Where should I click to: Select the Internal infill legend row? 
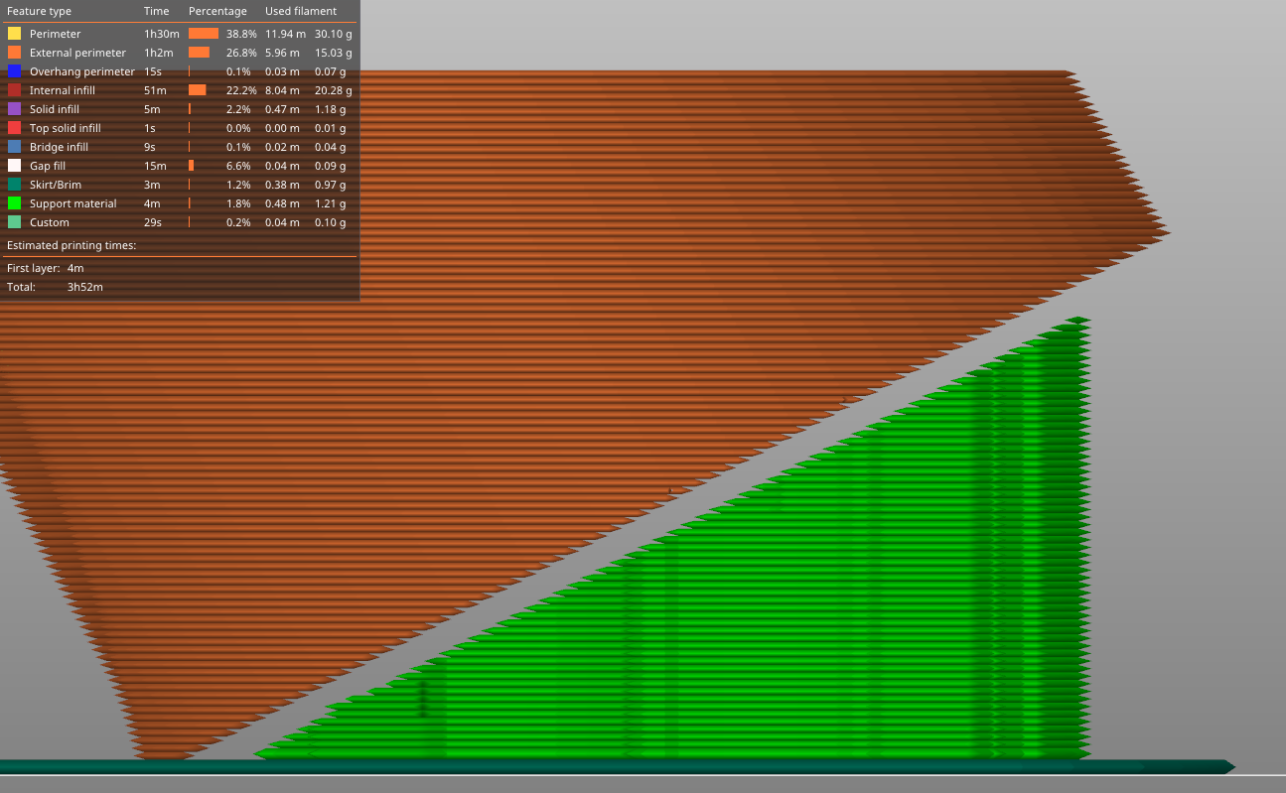pos(63,89)
